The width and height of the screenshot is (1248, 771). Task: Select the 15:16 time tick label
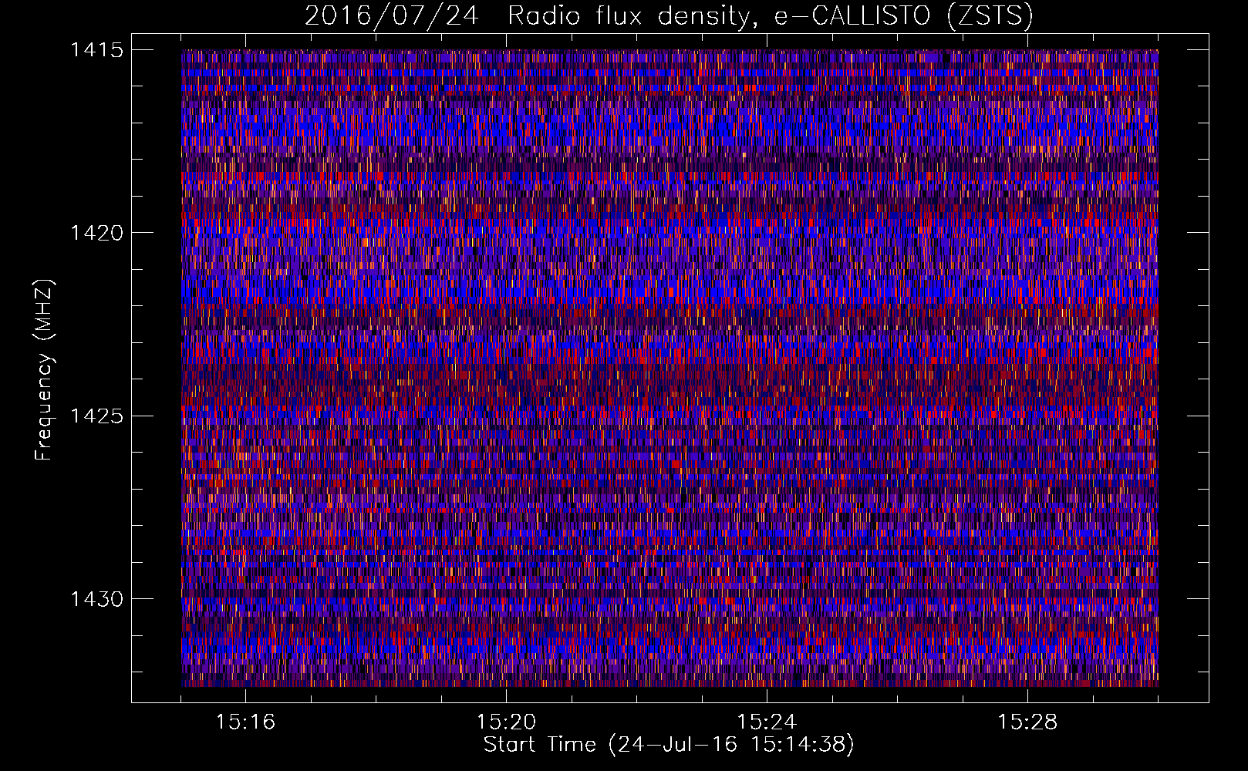(x=245, y=722)
